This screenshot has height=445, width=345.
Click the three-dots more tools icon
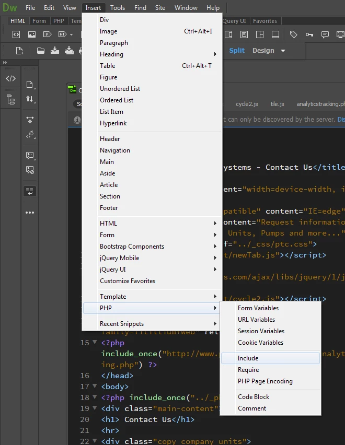[x=30, y=213]
